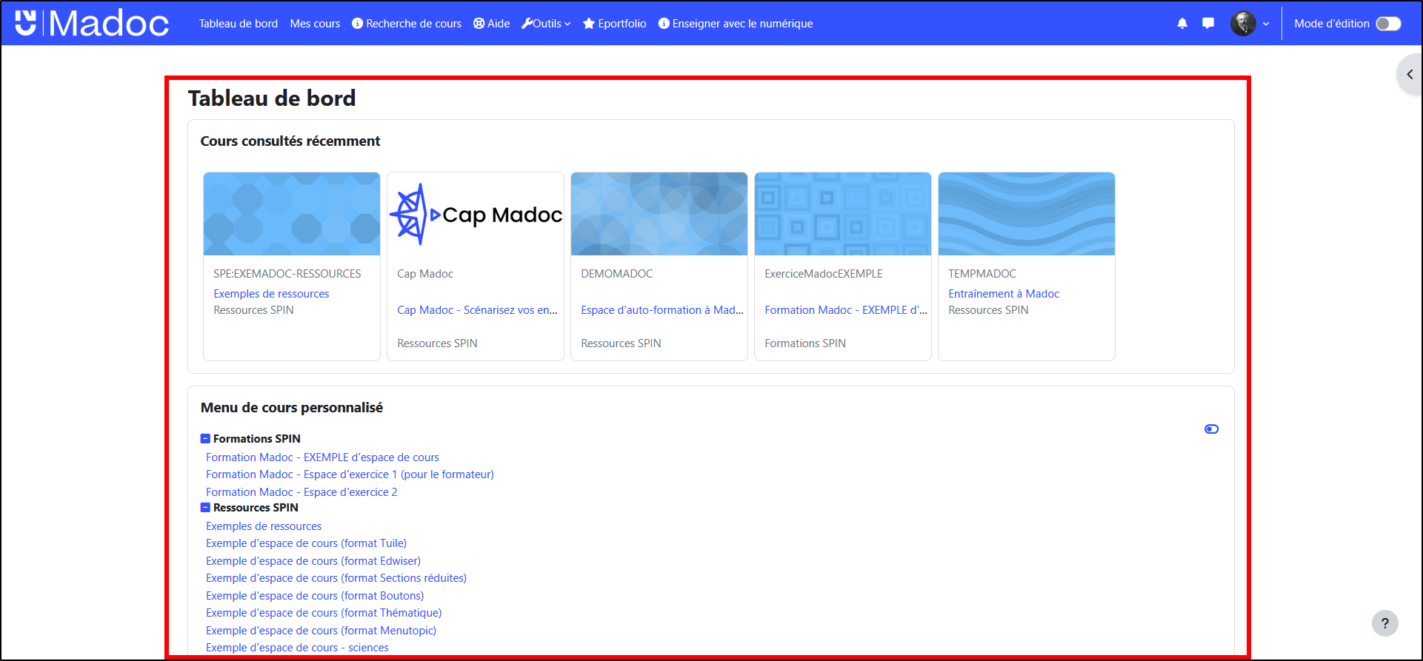Click the Cap Madoc course thumbnail
The height and width of the screenshot is (661, 1423).
click(476, 215)
